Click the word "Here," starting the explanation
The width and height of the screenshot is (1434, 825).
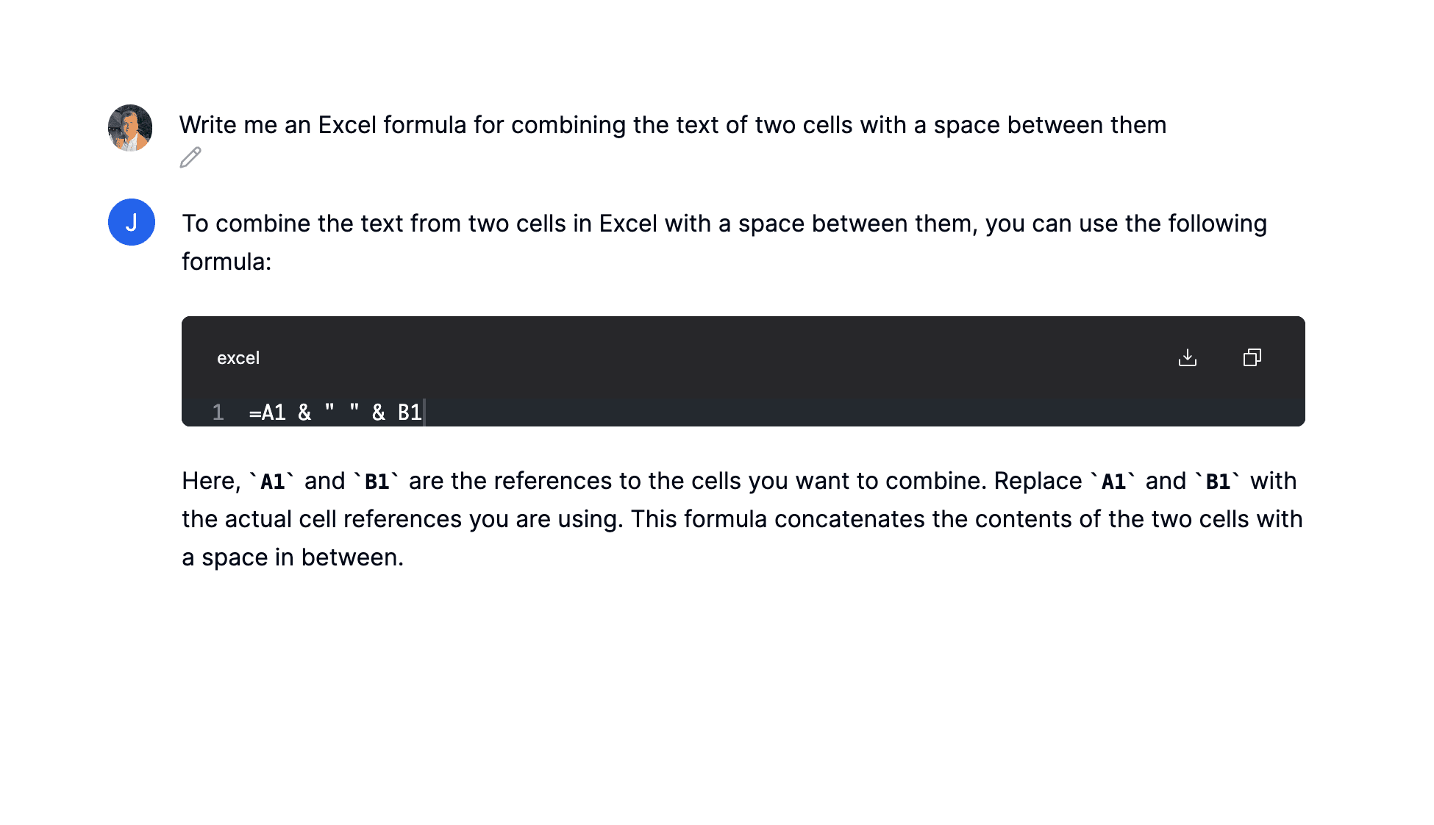[211, 481]
